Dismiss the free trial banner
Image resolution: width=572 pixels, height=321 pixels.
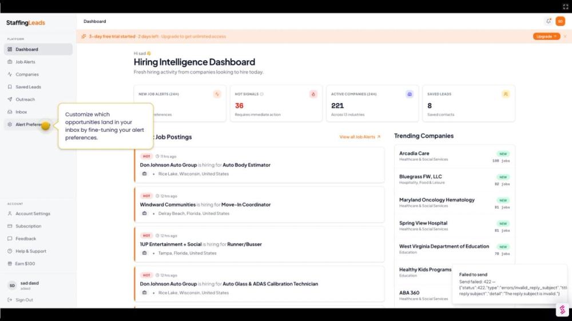point(565,37)
